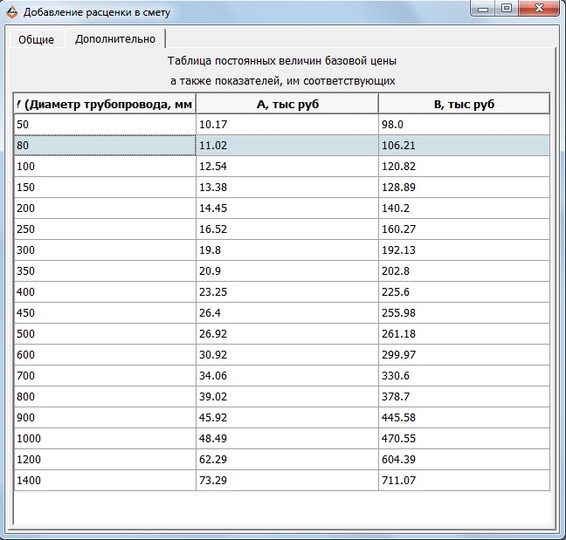Click cell with value 12.54
This screenshot has height=540, width=566.
click(286, 167)
